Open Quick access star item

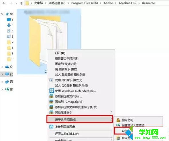point(7,14)
